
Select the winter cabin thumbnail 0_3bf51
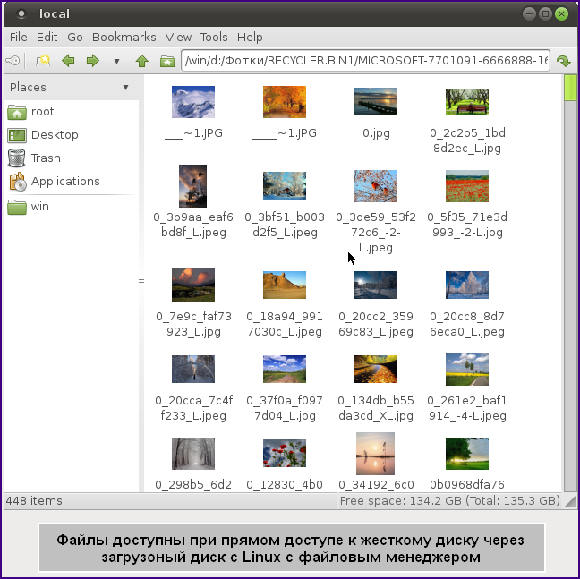[x=285, y=185]
